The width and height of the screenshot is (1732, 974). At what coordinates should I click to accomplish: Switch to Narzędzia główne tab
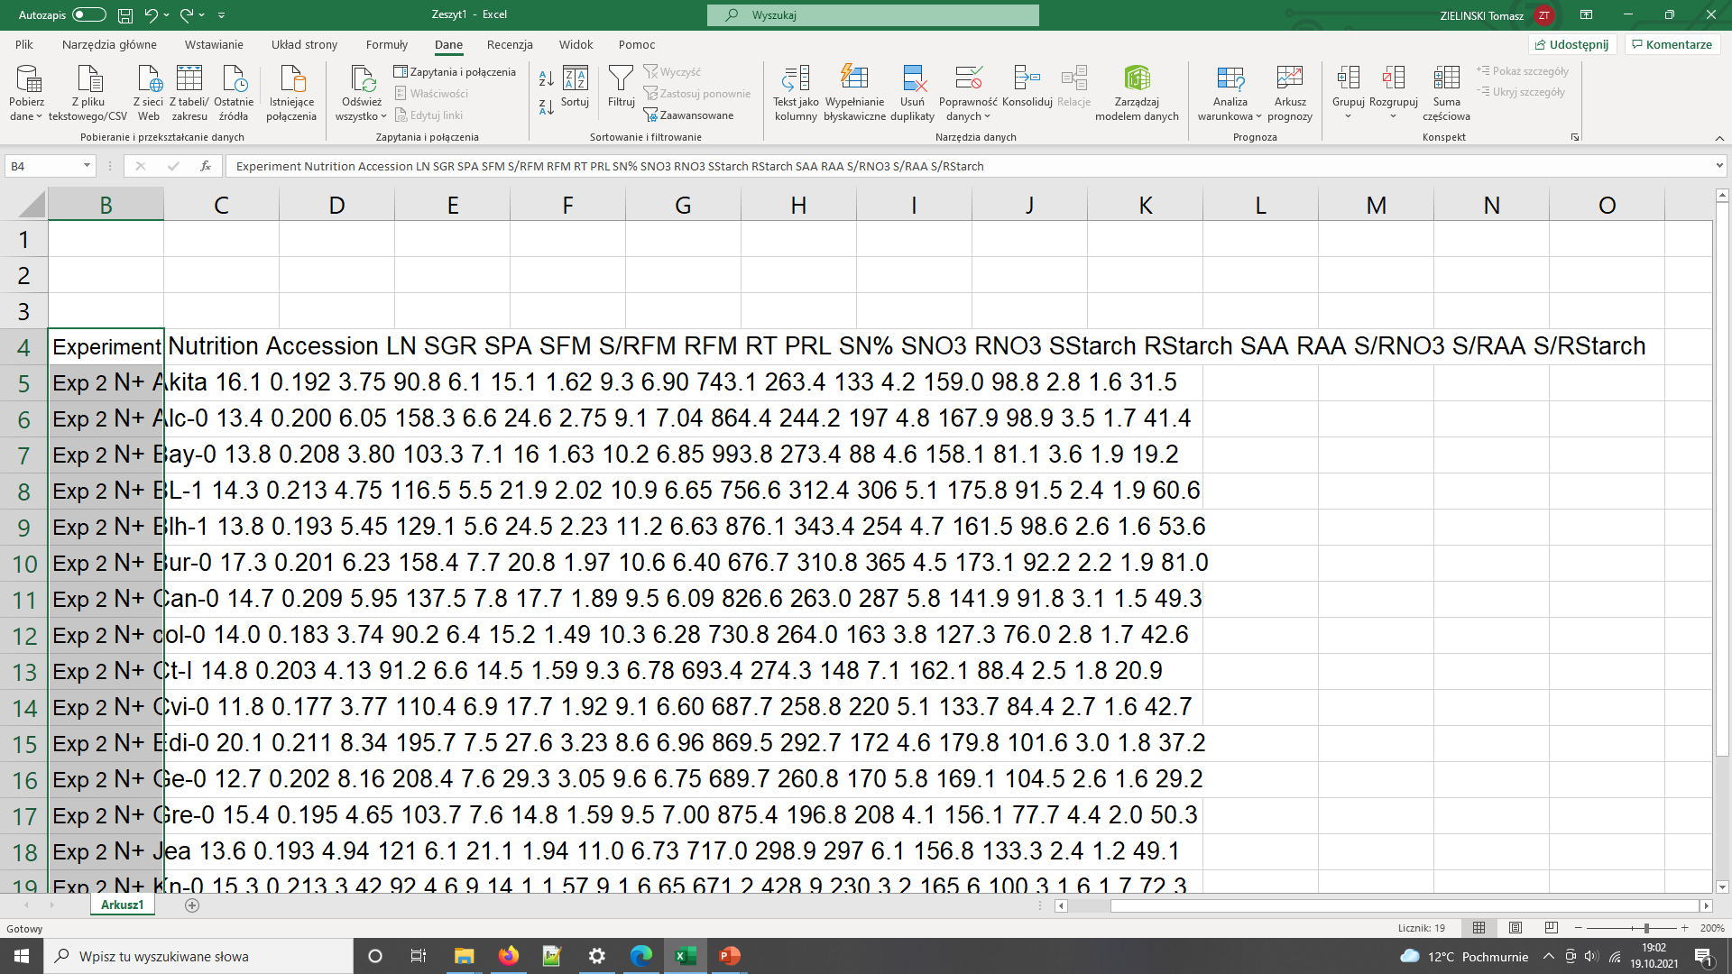109,44
